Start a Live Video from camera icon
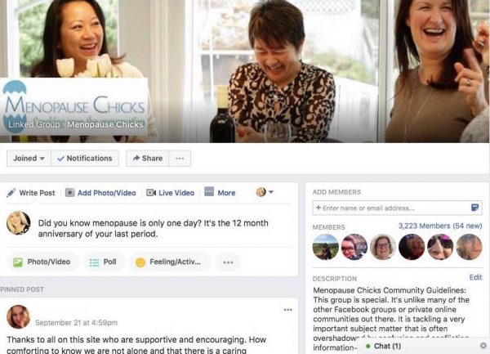 151,193
